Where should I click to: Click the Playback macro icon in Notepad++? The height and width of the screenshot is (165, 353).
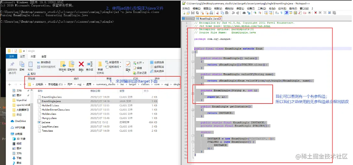tap(324, 13)
